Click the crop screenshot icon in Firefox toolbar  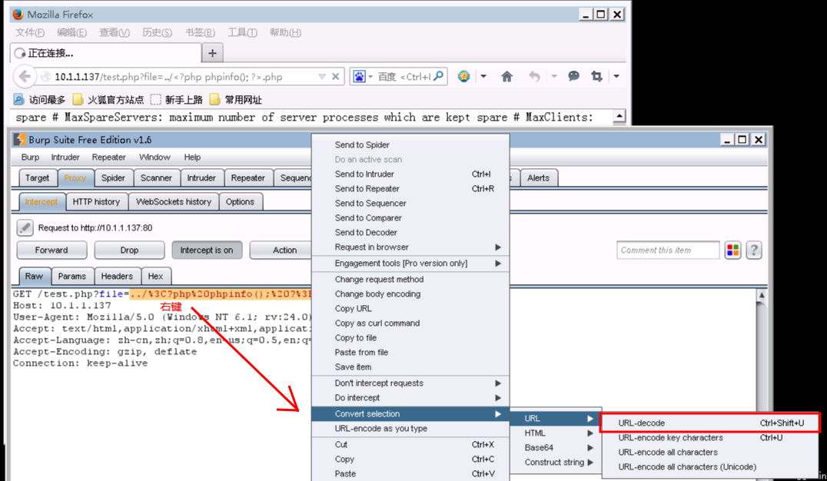tap(596, 77)
